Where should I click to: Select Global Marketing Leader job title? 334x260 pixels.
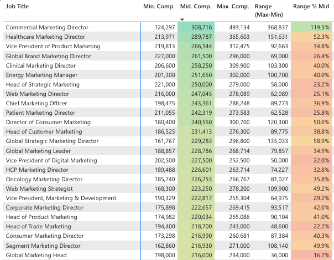pyautogui.click(x=38, y=151)
